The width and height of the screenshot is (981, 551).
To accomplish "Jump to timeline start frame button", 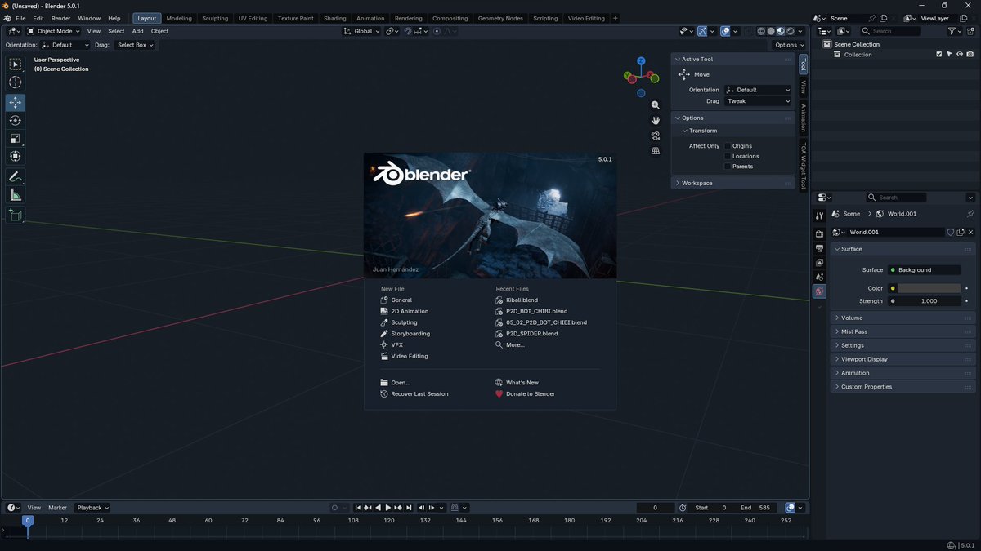I will point(357,508).
